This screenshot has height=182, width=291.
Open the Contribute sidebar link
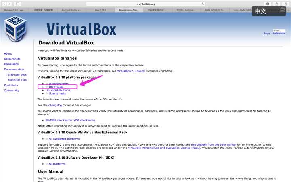11,85
